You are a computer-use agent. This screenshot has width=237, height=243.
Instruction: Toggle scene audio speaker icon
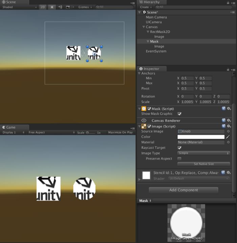(x=60, y=7)
